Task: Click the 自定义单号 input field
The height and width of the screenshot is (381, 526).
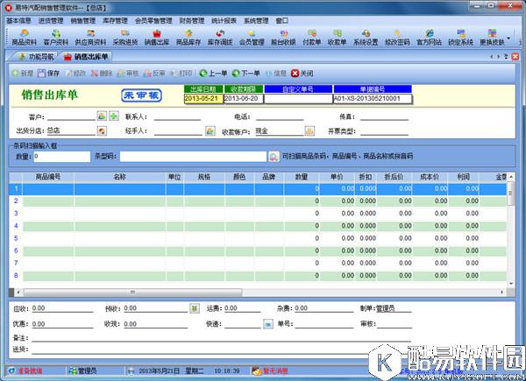Action: tap(298, 98)
